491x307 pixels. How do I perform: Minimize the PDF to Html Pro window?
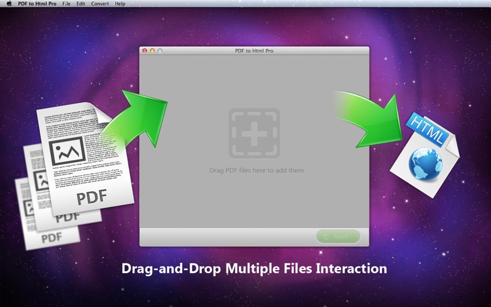point(152,51)
